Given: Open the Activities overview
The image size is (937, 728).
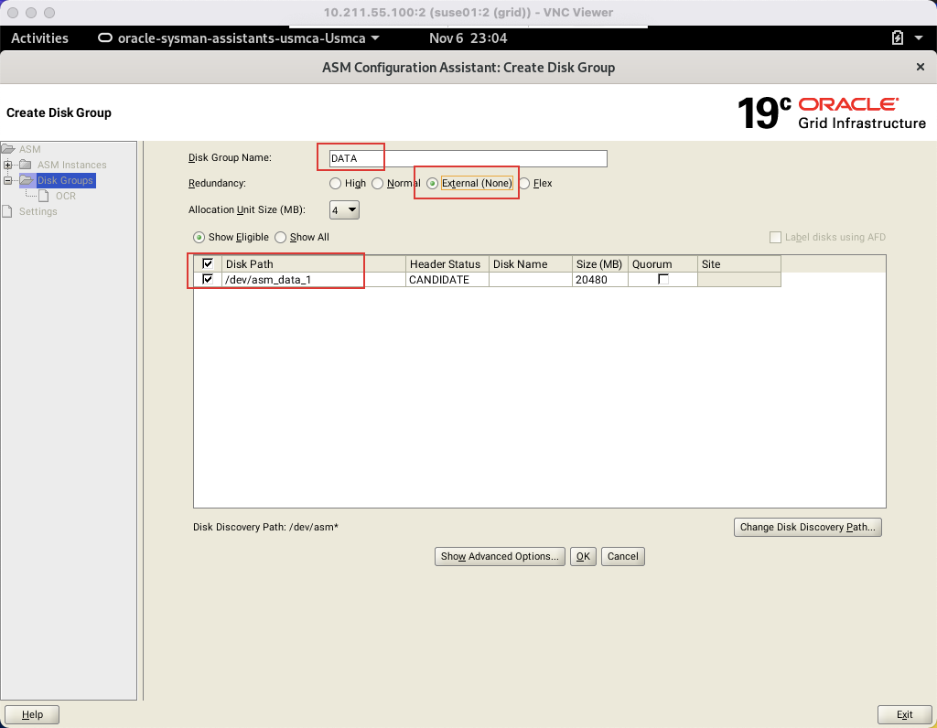Looking at the screenshot, I should coord(39,37).
